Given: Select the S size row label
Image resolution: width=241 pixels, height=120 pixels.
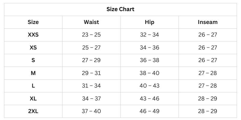Looking at the screenshot, I should (33, 60).
